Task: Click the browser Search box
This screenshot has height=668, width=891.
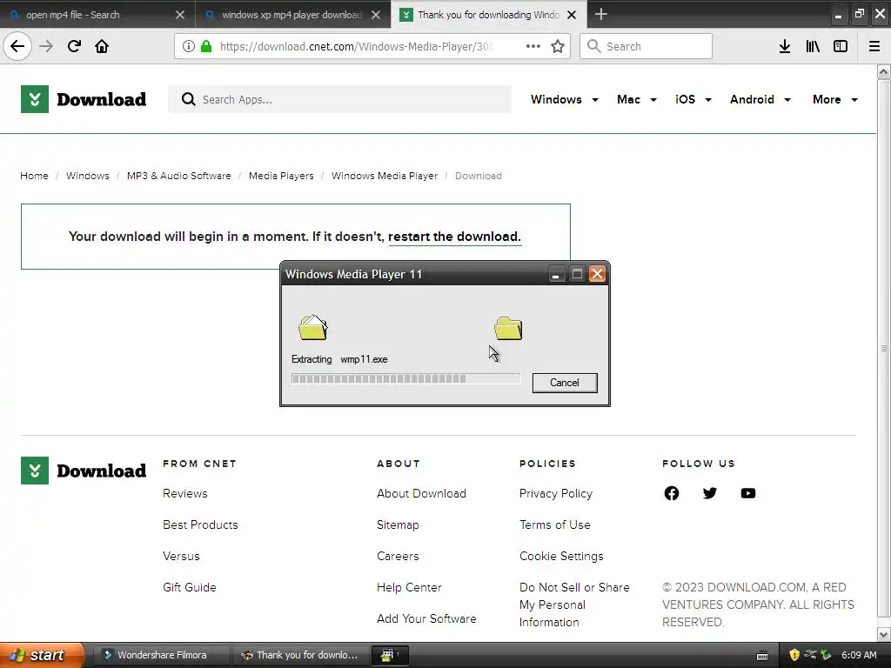Action: (x=646, y=46)
